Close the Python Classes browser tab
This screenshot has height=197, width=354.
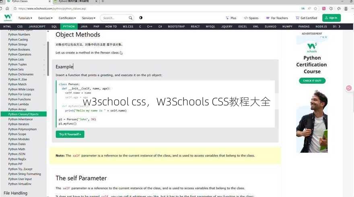pos(49,1)
